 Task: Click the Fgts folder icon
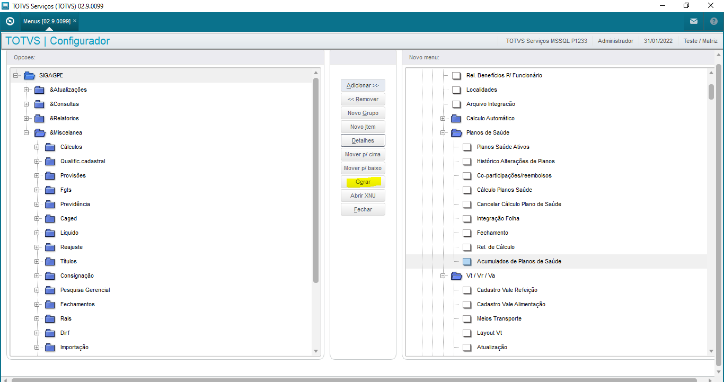pyautogui.click(x=50, y=190)
